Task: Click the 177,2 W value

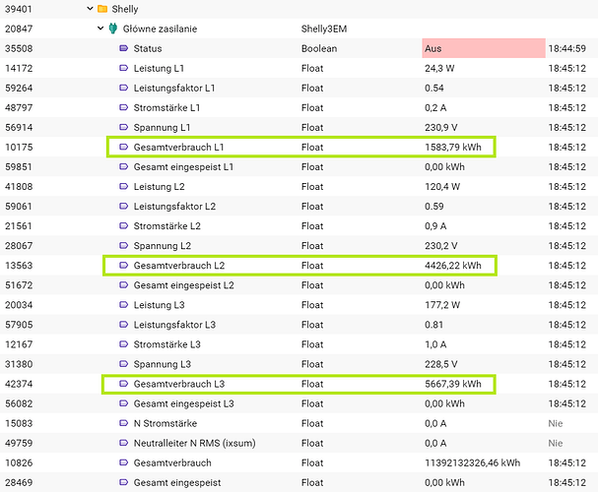Action: [x=442, y=305]
